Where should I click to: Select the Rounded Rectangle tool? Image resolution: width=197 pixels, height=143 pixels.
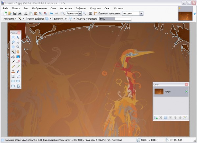(x=18, y=81)
